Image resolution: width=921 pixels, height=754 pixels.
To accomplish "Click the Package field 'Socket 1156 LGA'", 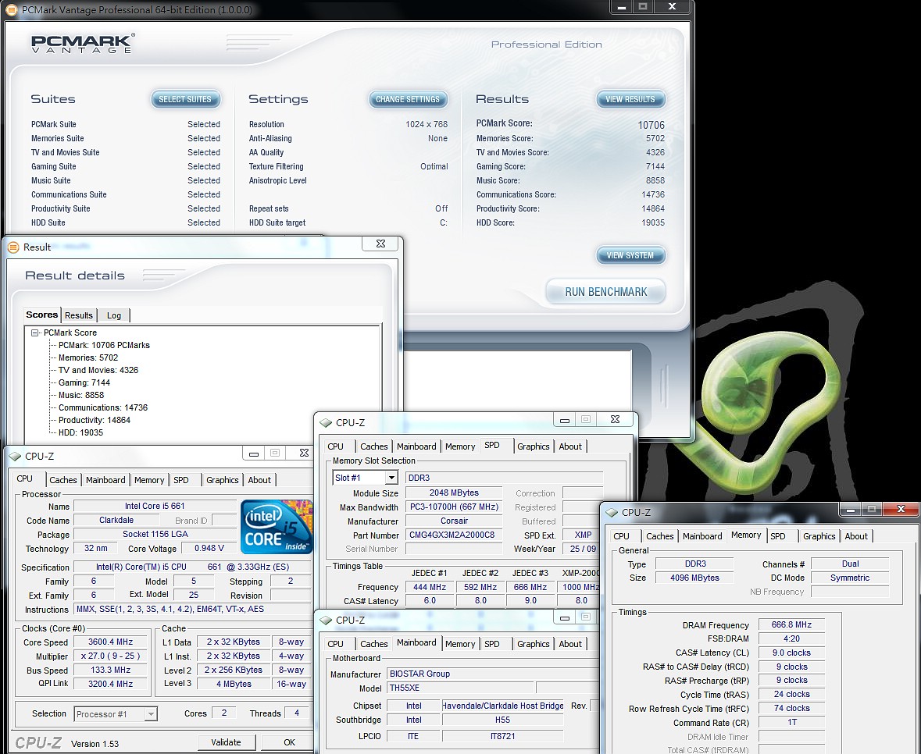I will [x=155, y=534].
